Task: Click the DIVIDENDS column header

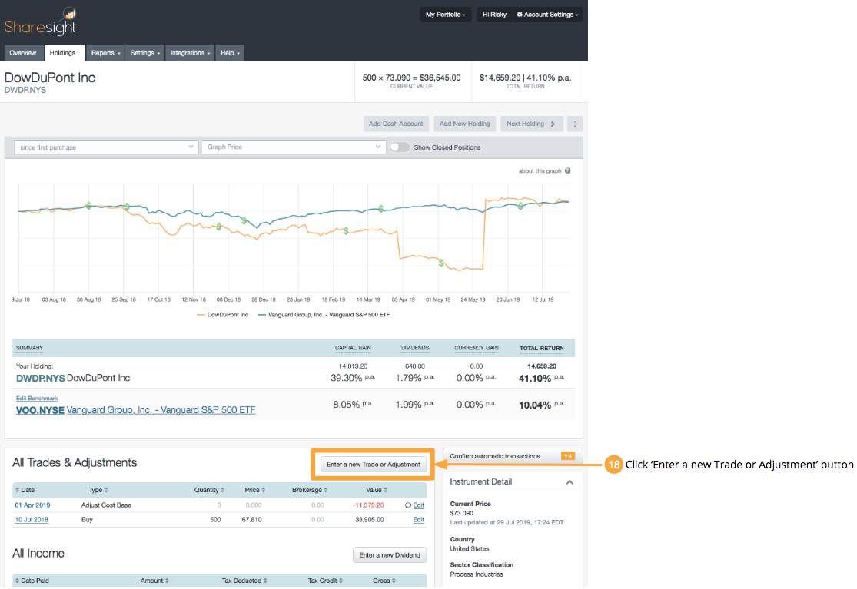Action: [415, 348]
